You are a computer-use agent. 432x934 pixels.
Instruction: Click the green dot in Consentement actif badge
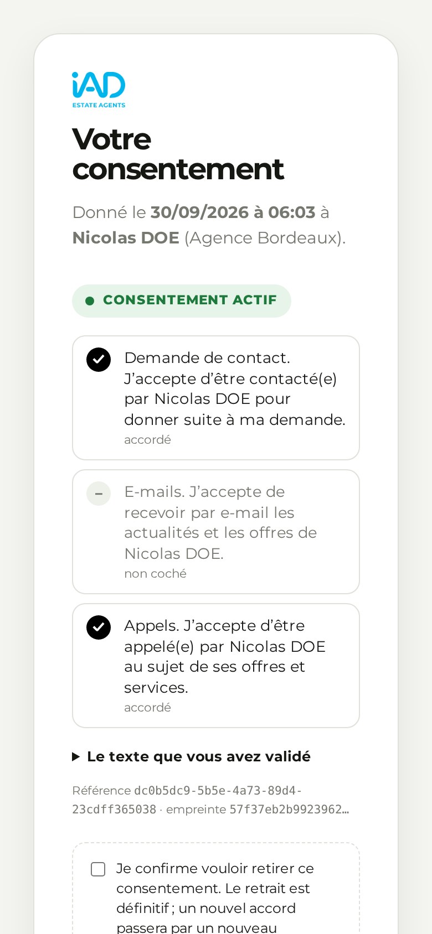coord(90,301)
